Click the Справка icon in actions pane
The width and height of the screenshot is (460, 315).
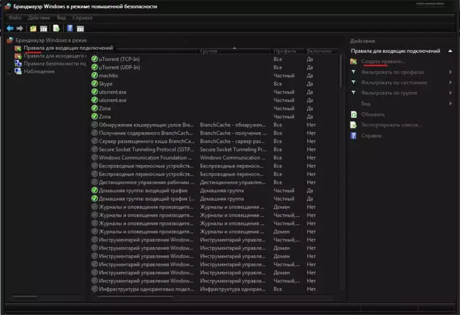click(354, 136)
